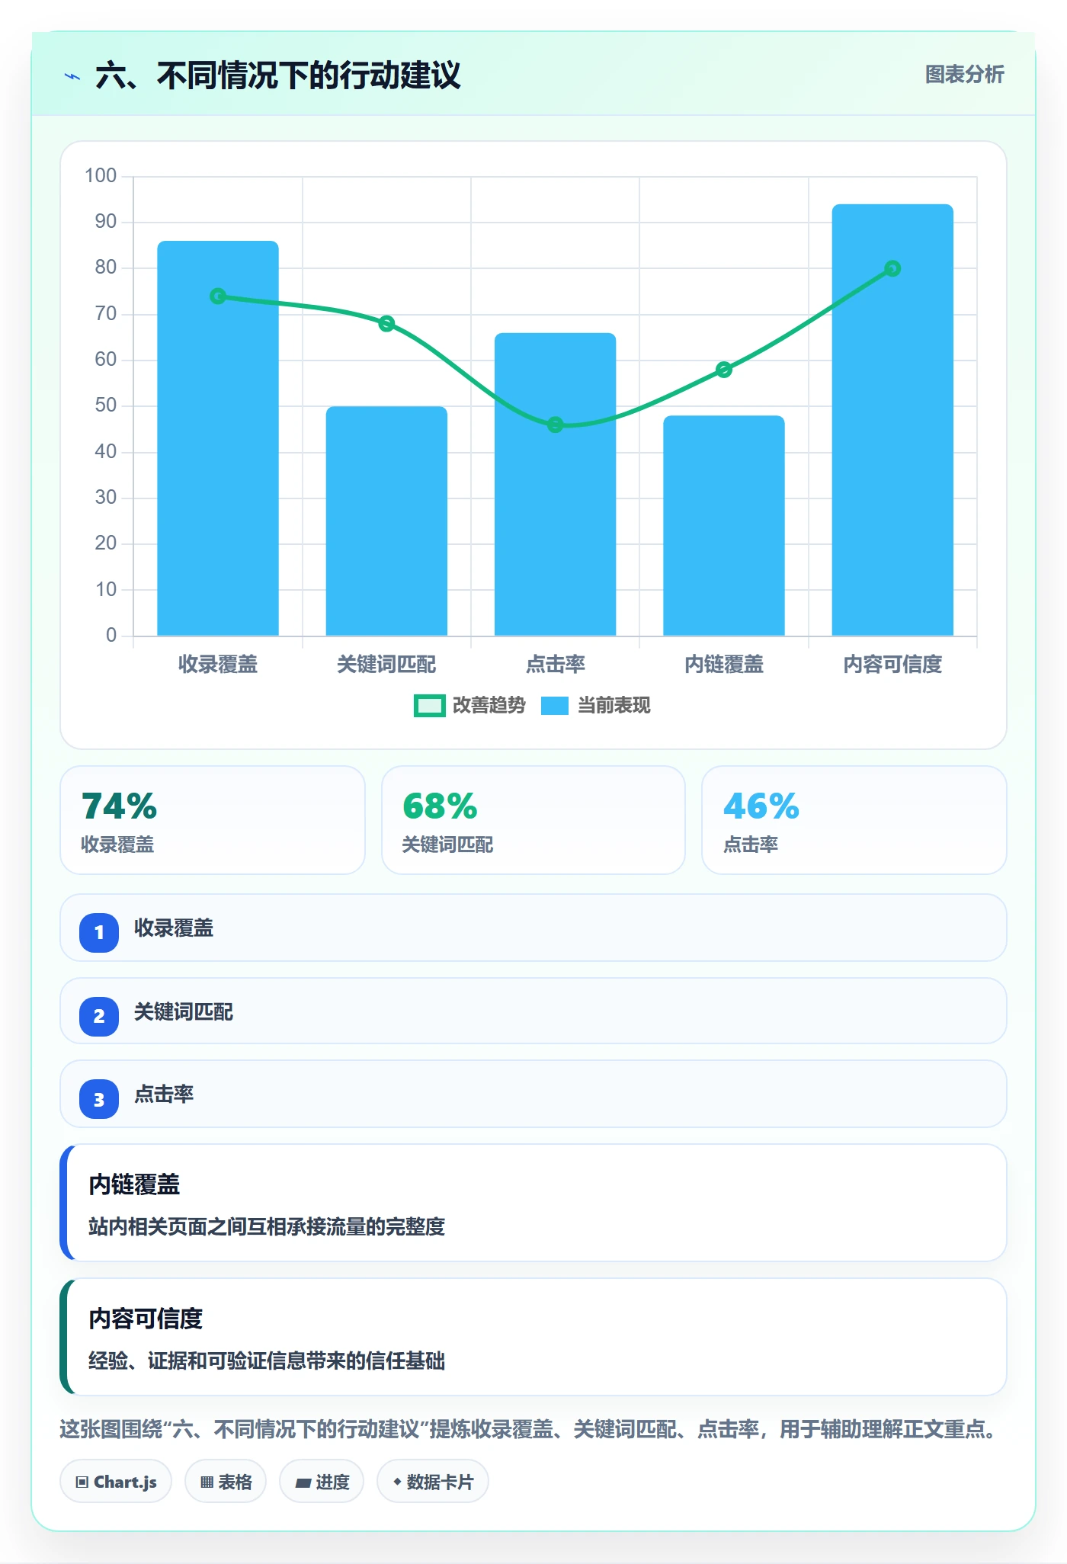Image resolution: width=1067 pixels, height=1564 pixels.
Task: Select the Chart.js tag
Action: (116, 1482)
